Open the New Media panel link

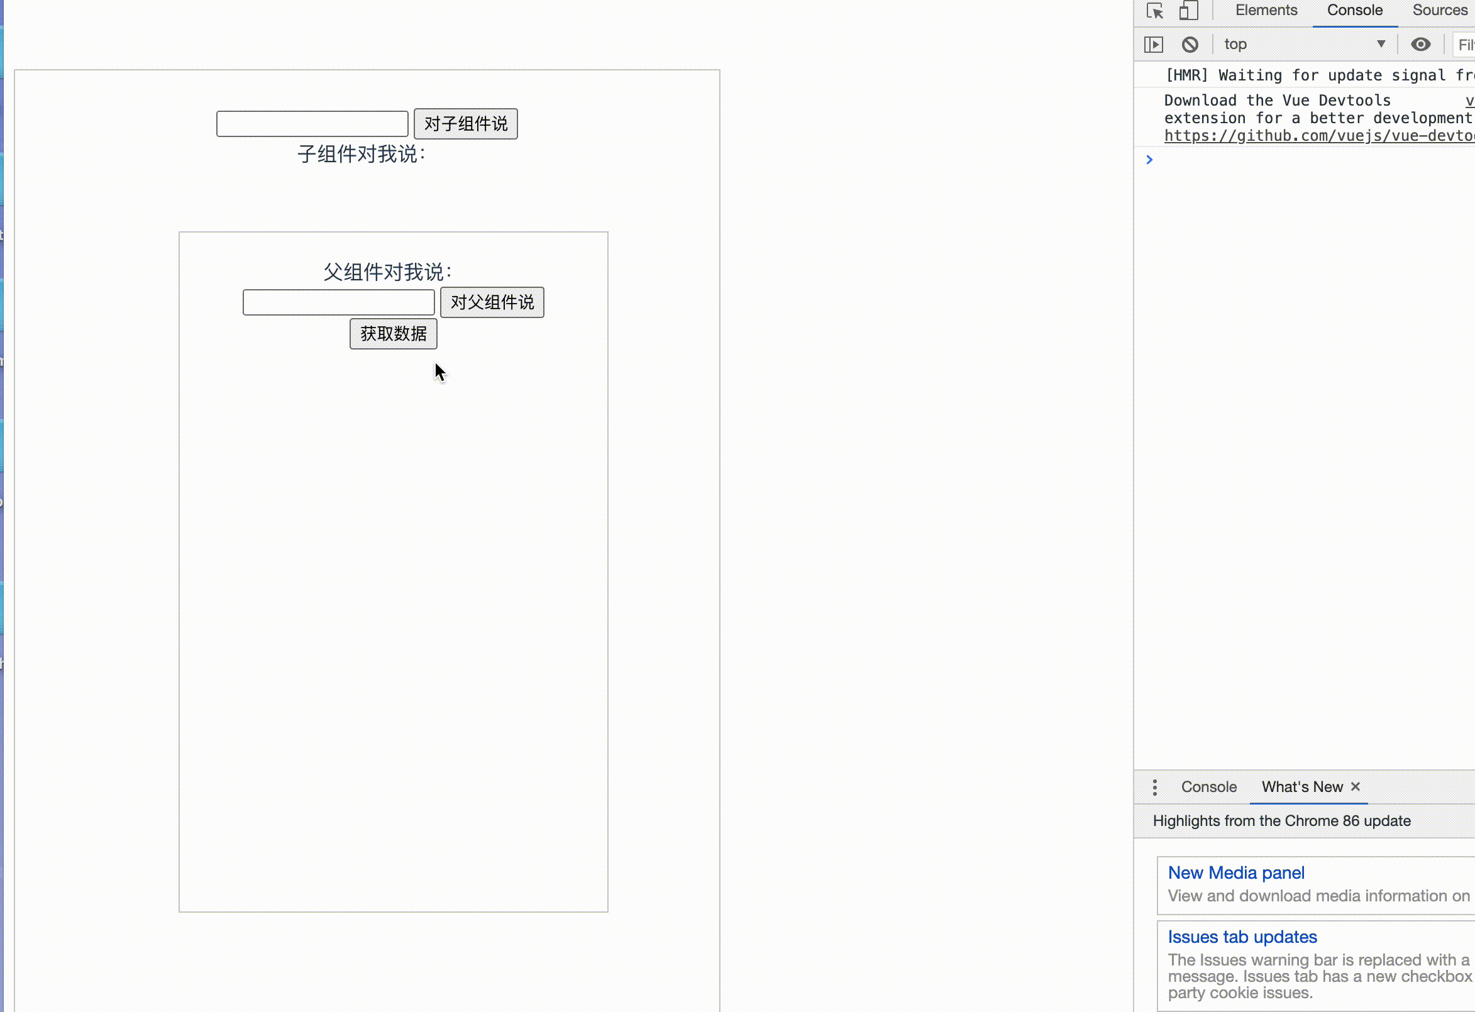click(x=1235, y=873)
